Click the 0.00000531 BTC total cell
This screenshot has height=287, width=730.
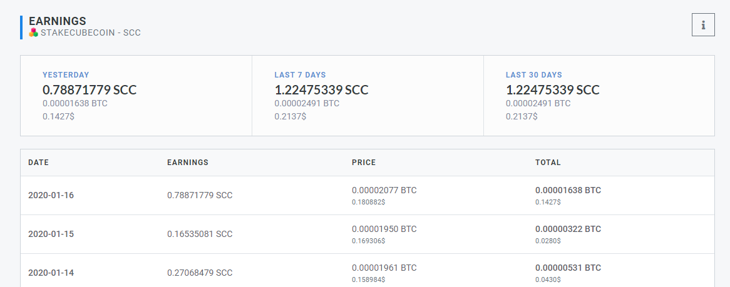click(x=568, y=268)
